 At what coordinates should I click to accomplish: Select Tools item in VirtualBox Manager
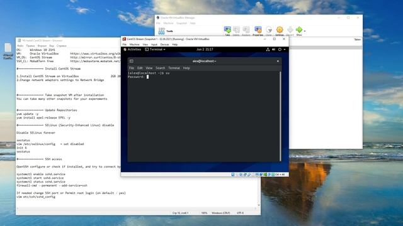pyautogui.click(x=166, y=31)
